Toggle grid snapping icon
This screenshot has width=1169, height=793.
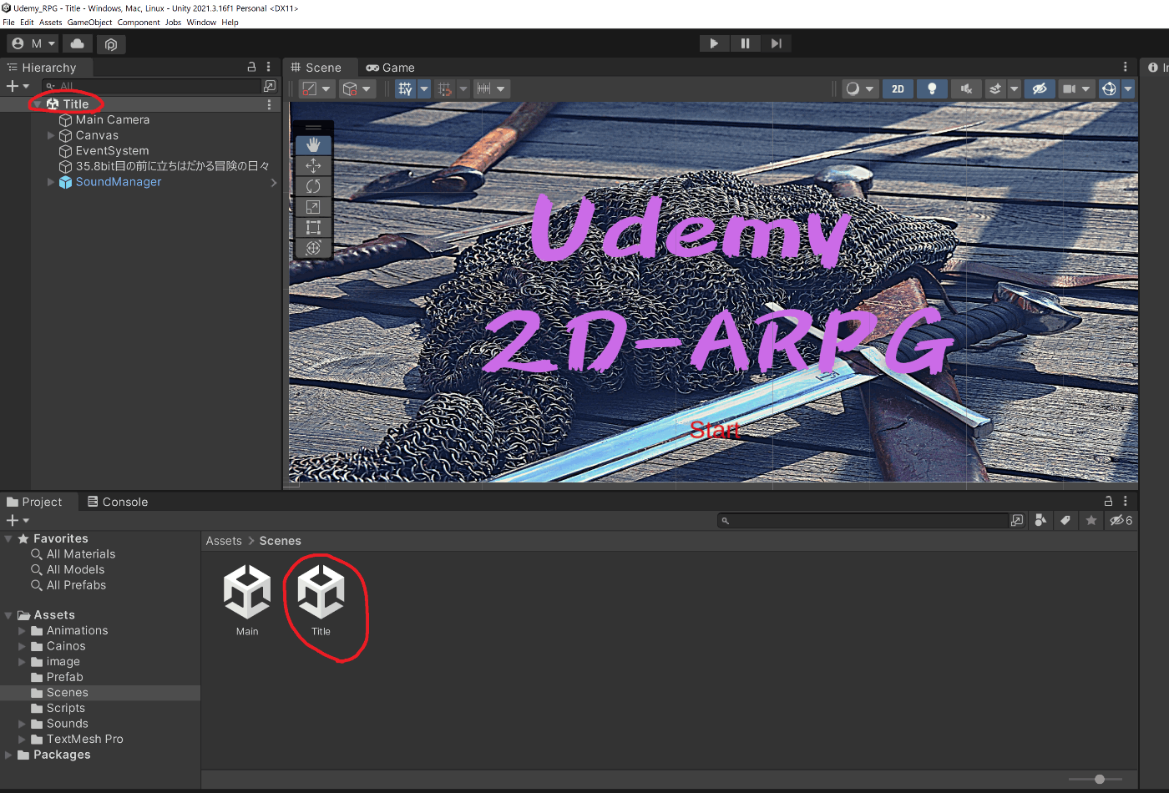(445, 88)
